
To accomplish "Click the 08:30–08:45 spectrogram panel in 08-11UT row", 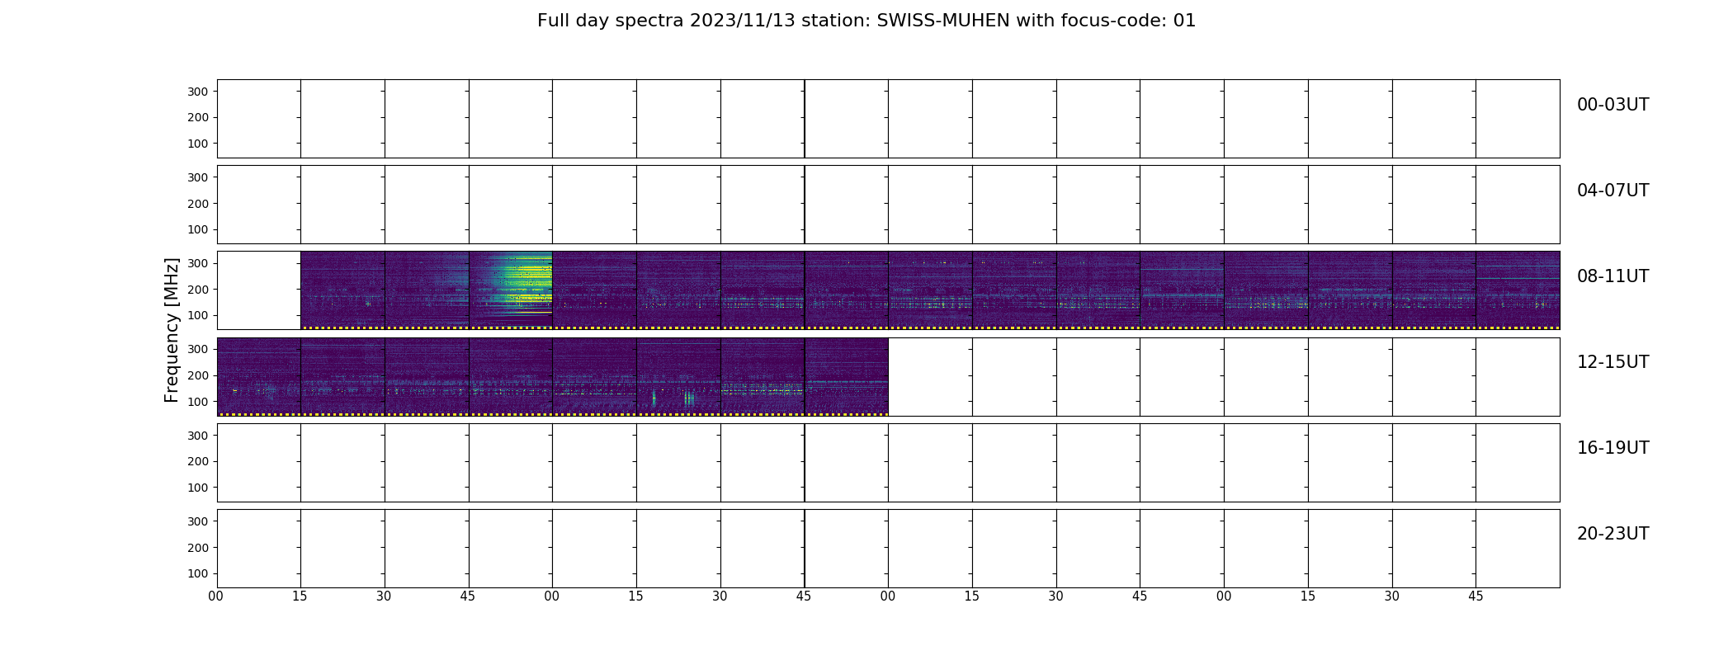I will 427,290.
